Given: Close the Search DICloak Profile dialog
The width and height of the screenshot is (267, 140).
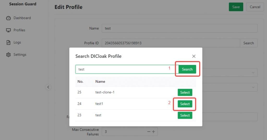Looking at the screenshot, I should pos(194,56).
